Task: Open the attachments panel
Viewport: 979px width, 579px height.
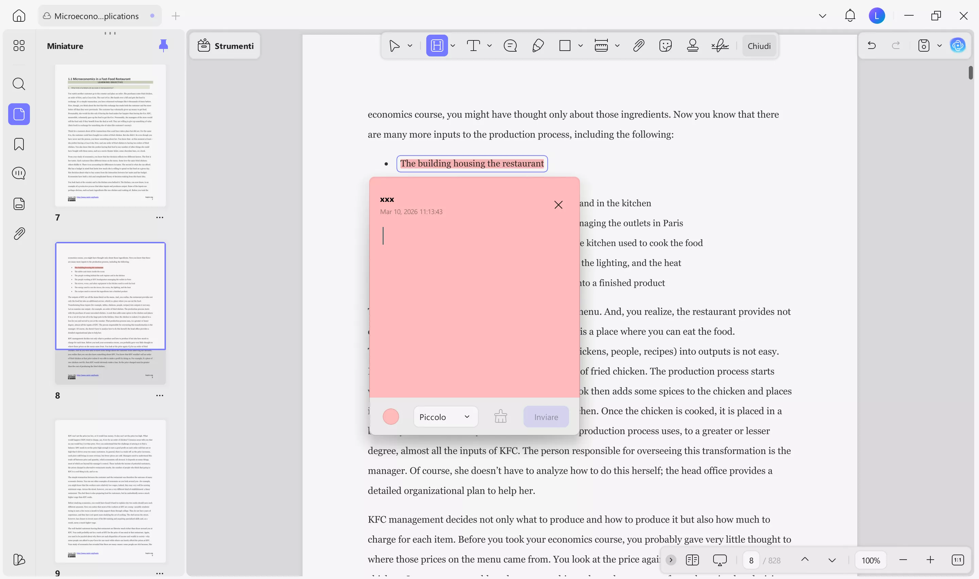Action: point(19,233)
